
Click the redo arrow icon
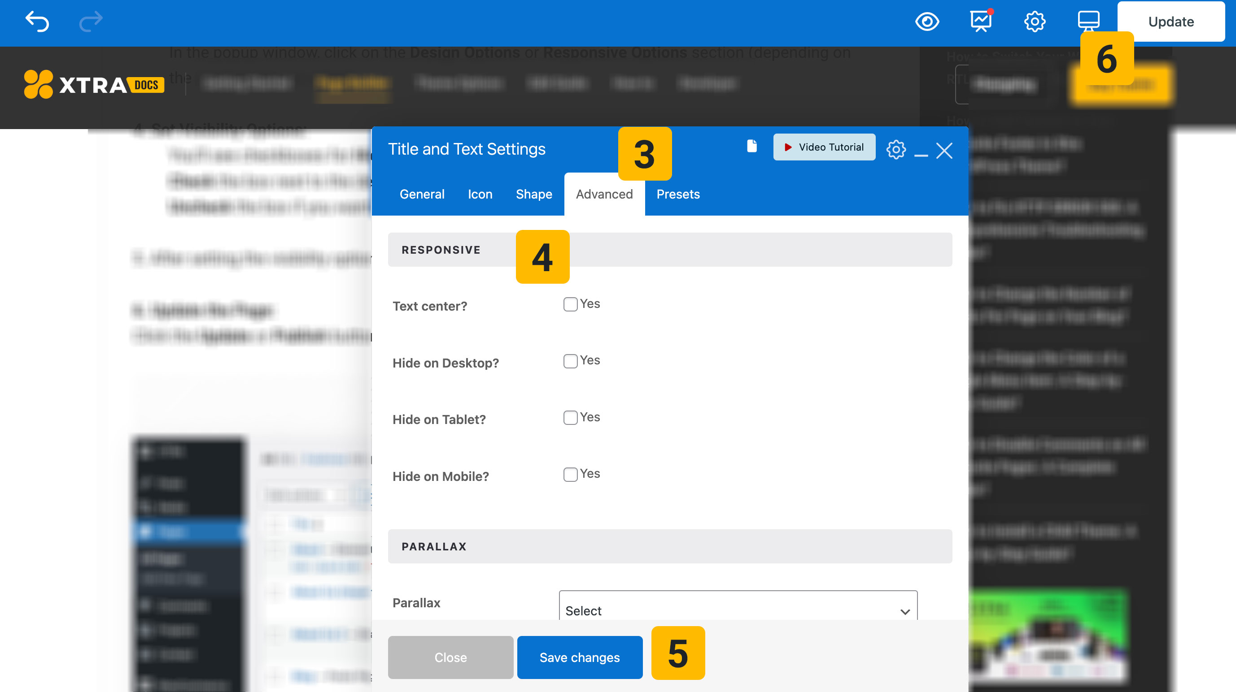91,22
